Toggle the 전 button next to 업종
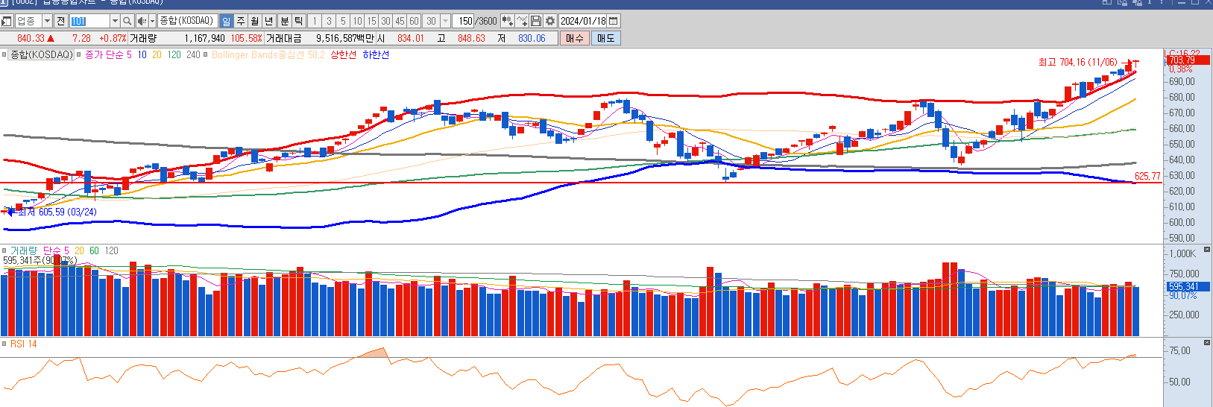The width and height of the screenshot is (1213, 407). [x=61, y=21]
